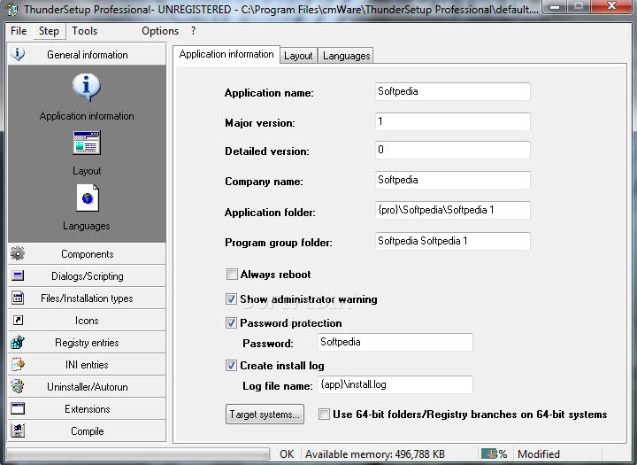Click the Dialogs/Scripting section icon
637x465 pixels.
(x=18, y=275)
